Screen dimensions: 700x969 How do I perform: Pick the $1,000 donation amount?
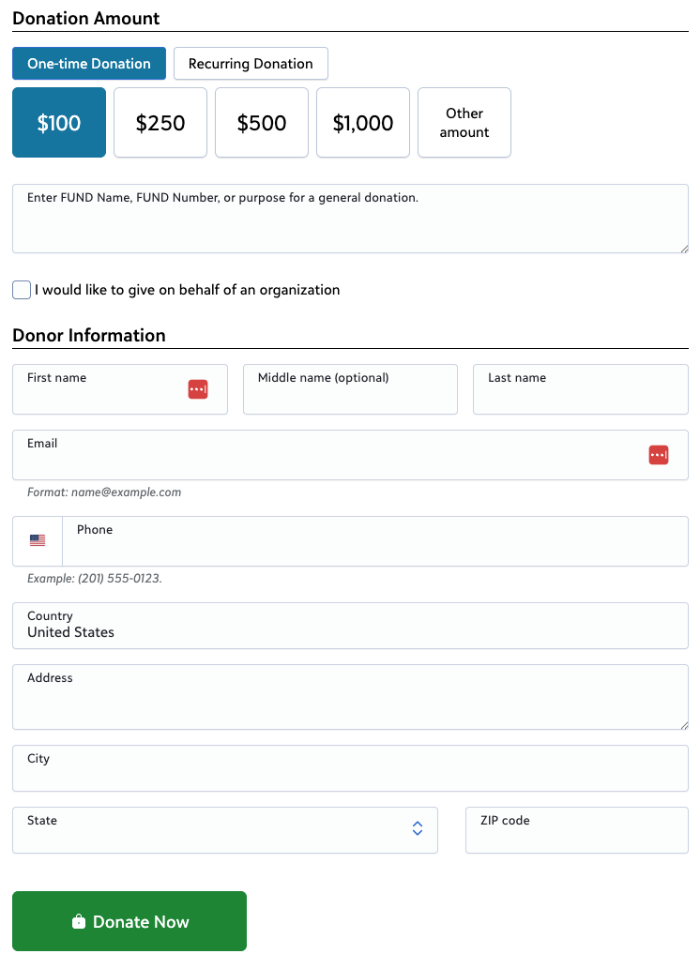(363, 122)
